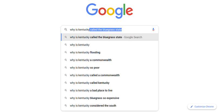
Task: Click search icon beside 'kentucky flooding' suggestion
Action: pos(66,52)
